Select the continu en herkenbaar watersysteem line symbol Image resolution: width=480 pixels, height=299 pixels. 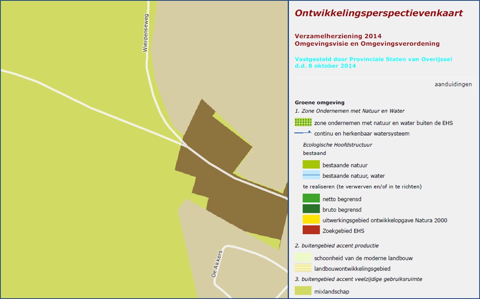tap(303, 133)
